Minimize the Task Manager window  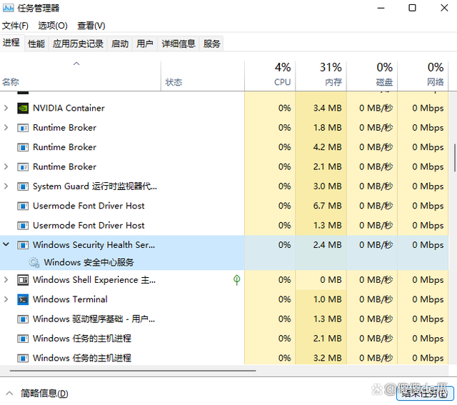tap(381, 8)
